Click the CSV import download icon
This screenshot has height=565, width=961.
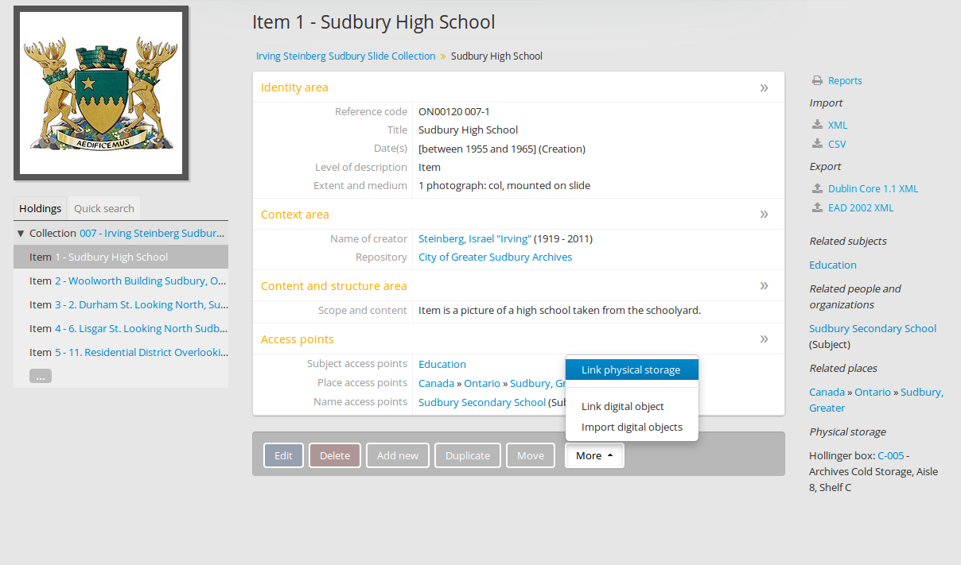[x=817, y=144]
